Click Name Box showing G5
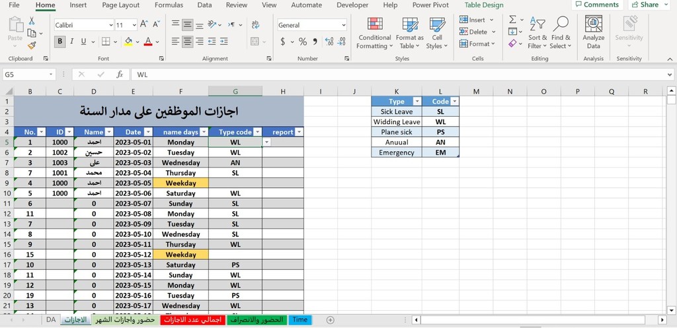 point(29,75)
